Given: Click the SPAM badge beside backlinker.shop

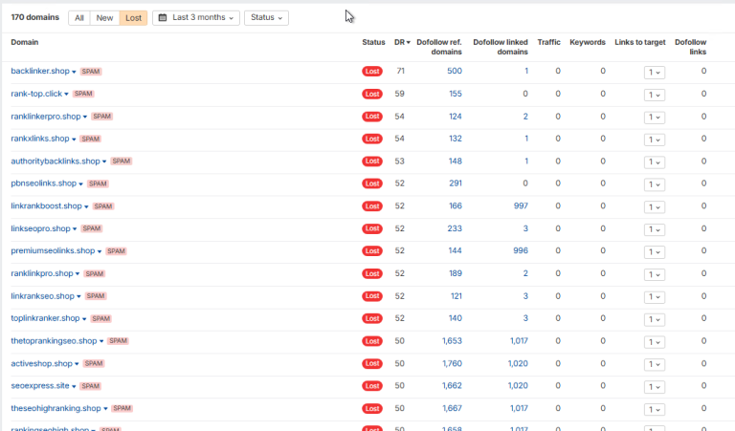Looking at the screenshot, I should [x=91, y=72].
